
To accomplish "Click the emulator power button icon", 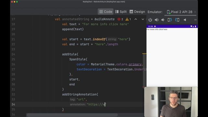I will (x=150, y=20).
